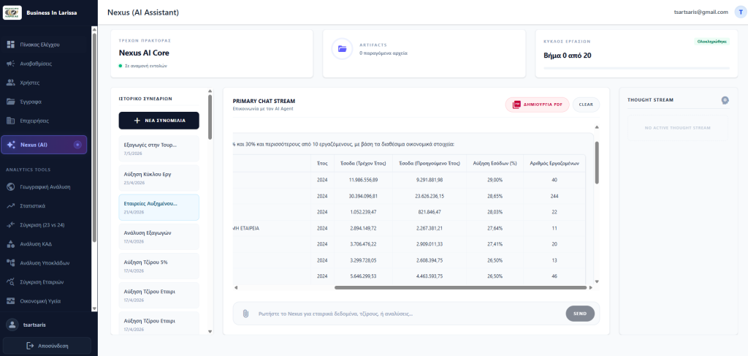Send the message with SEND button
Viewport: 748px width, 356px height.
(x=580, y=314)
